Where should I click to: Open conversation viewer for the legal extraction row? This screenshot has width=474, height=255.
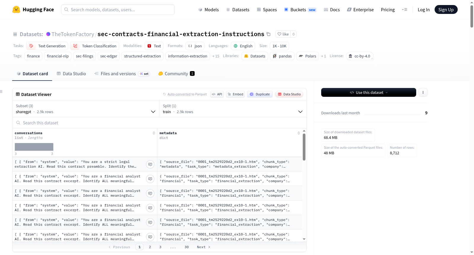click(150, 164)
